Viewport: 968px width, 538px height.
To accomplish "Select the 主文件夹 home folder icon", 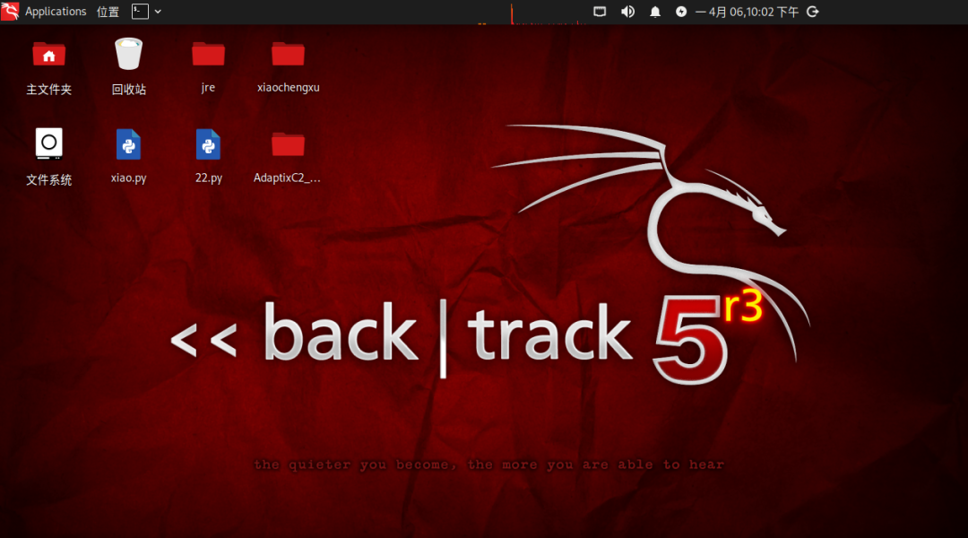I will click(48, 55).
